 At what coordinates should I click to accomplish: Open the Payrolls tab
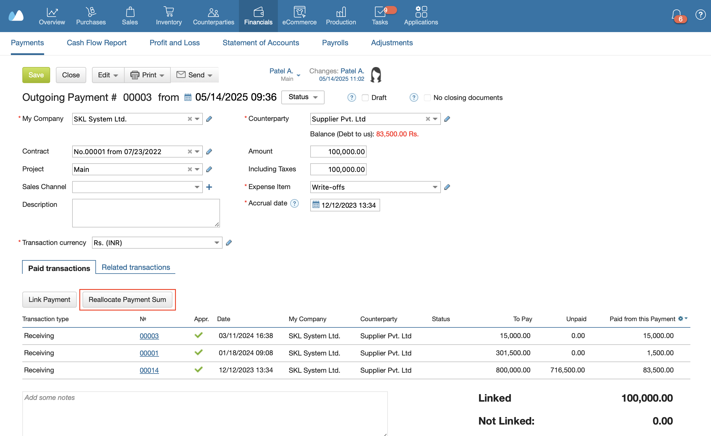click(x=335, y=43)
